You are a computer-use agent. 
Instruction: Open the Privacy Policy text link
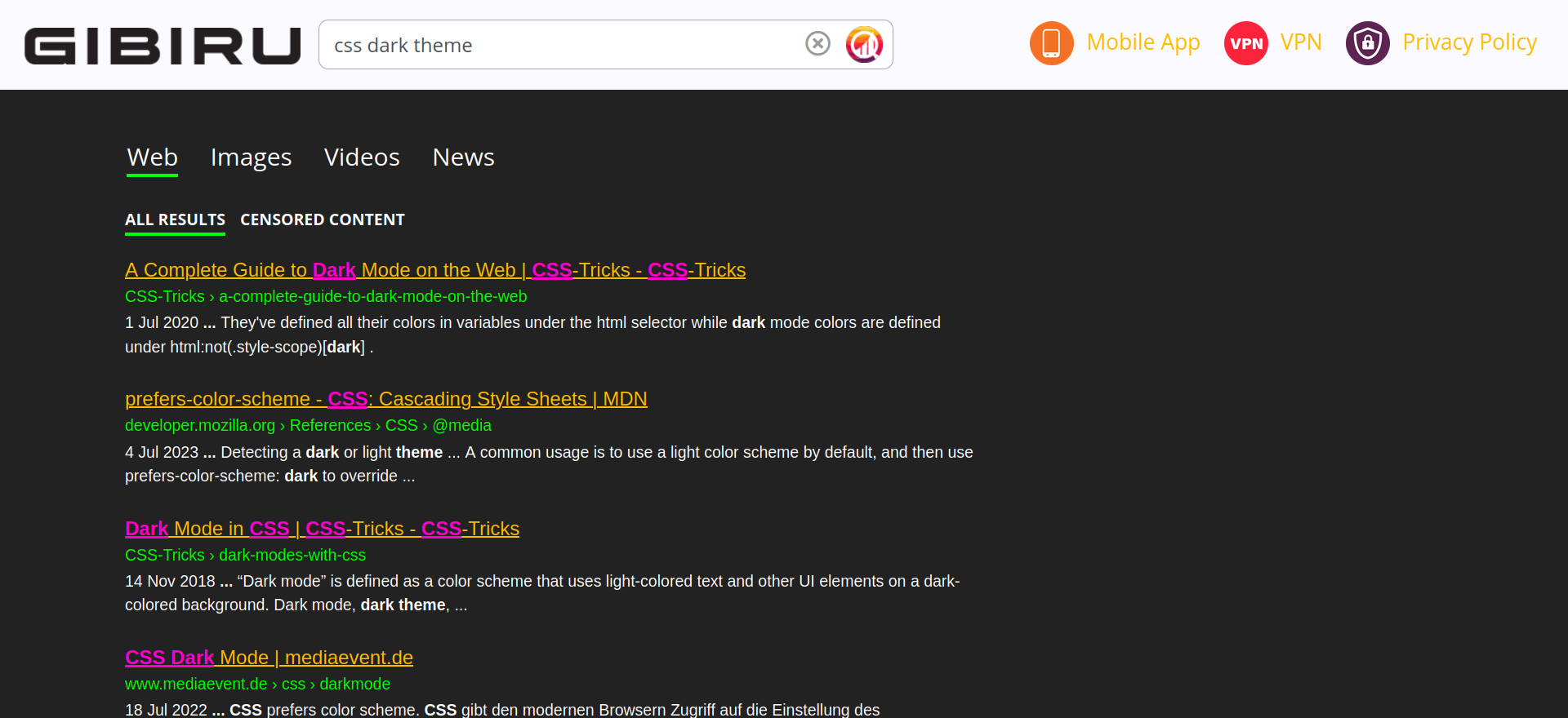point(1469,42)
